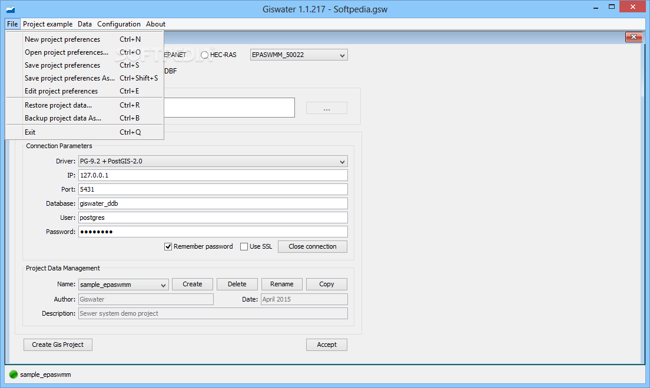The width and height of the screenshot is (650, 388).
Task: Open the Configuration menu
Action: [119, 24]
